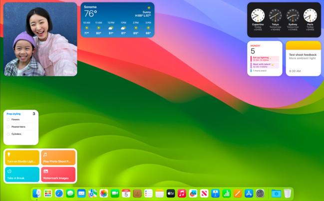Check off the Flowers reminder
The width and height of the screenshot is (324, 201).
tap(8, 120)
